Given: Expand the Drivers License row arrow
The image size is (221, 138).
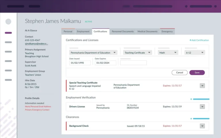Looking at the screenshot, I should [x=202, y=107].
